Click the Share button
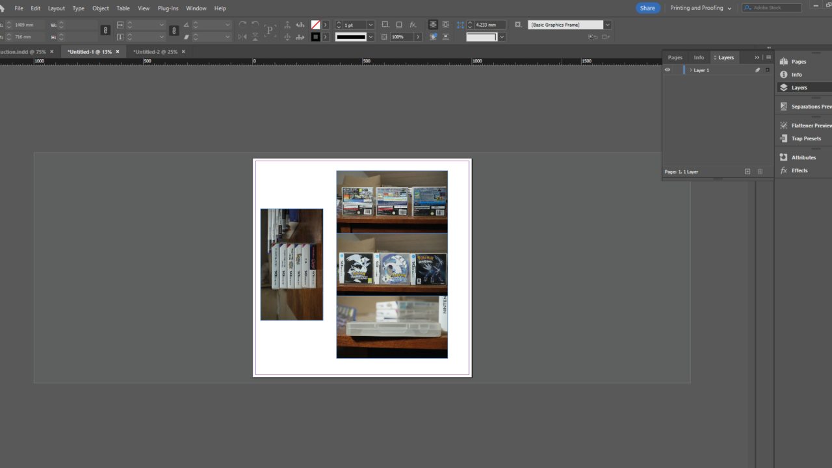 tap(647, 8)
